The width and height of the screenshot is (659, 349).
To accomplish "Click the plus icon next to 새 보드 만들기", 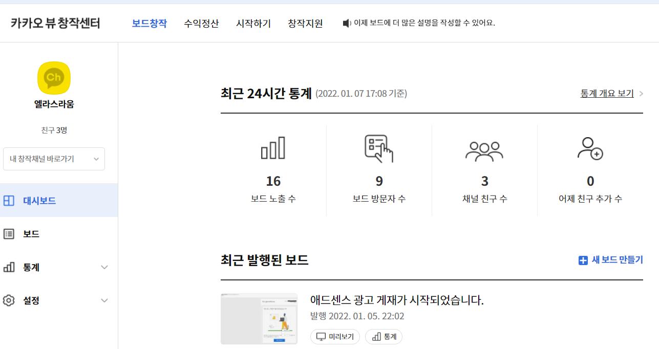I will tap(583, 260).
